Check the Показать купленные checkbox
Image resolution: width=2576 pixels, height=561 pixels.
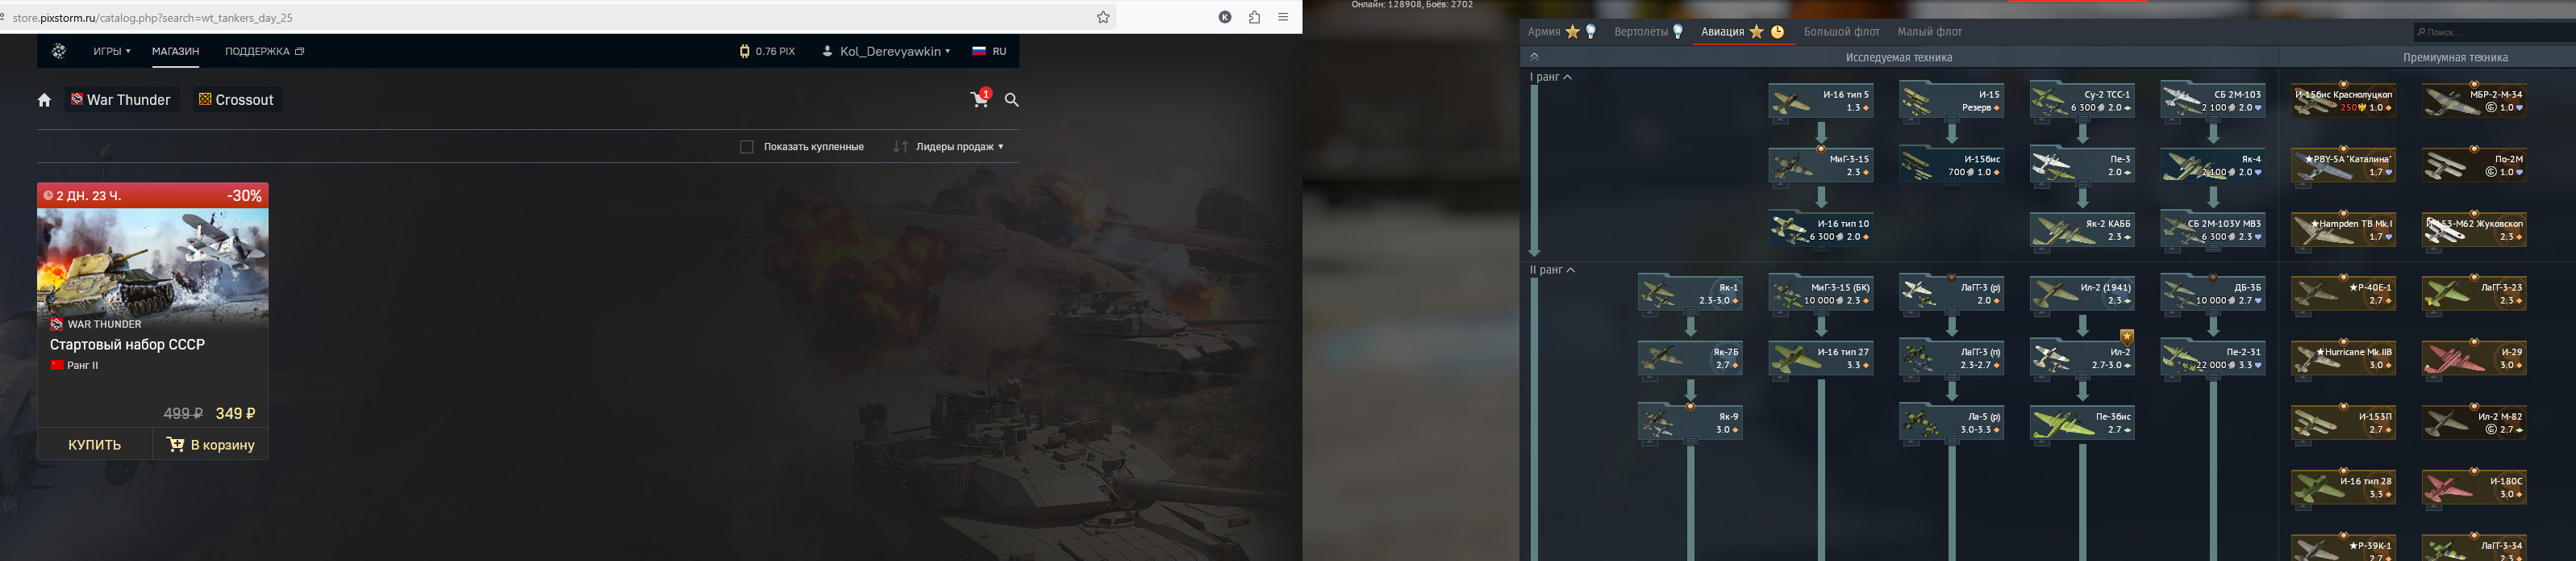[x=746, y=147]
